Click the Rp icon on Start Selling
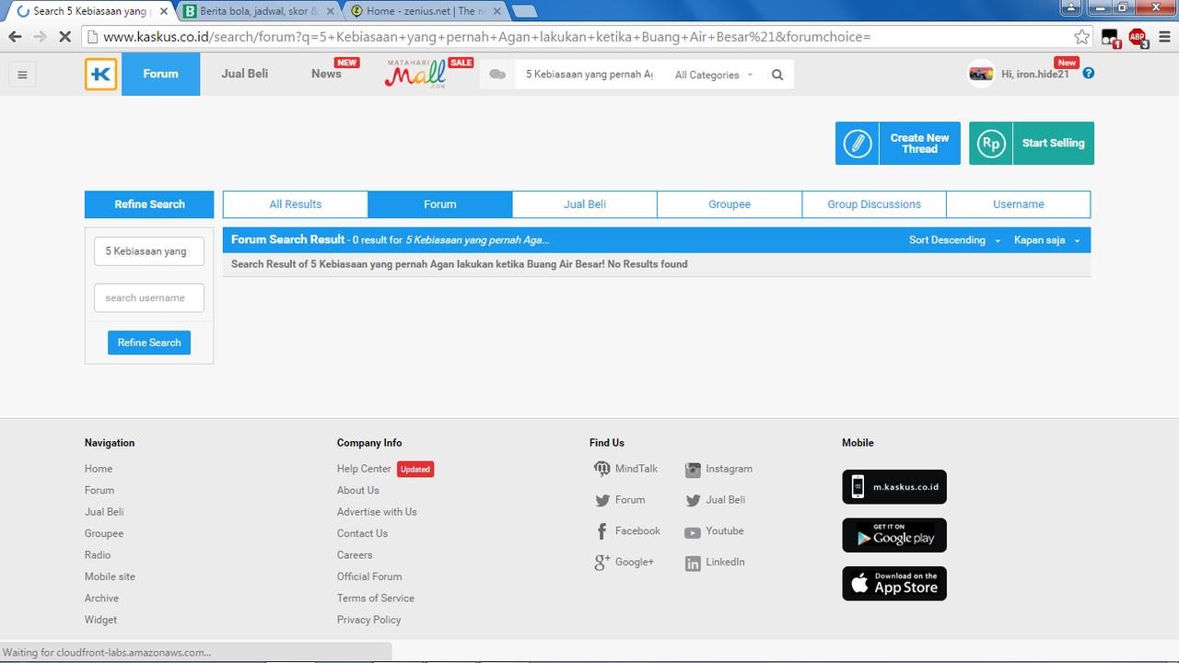The image size is (1179, 663). click(991, 144)
